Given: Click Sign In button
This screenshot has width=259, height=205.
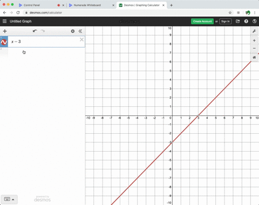Looking at the screenshot, I should (226, 21).
